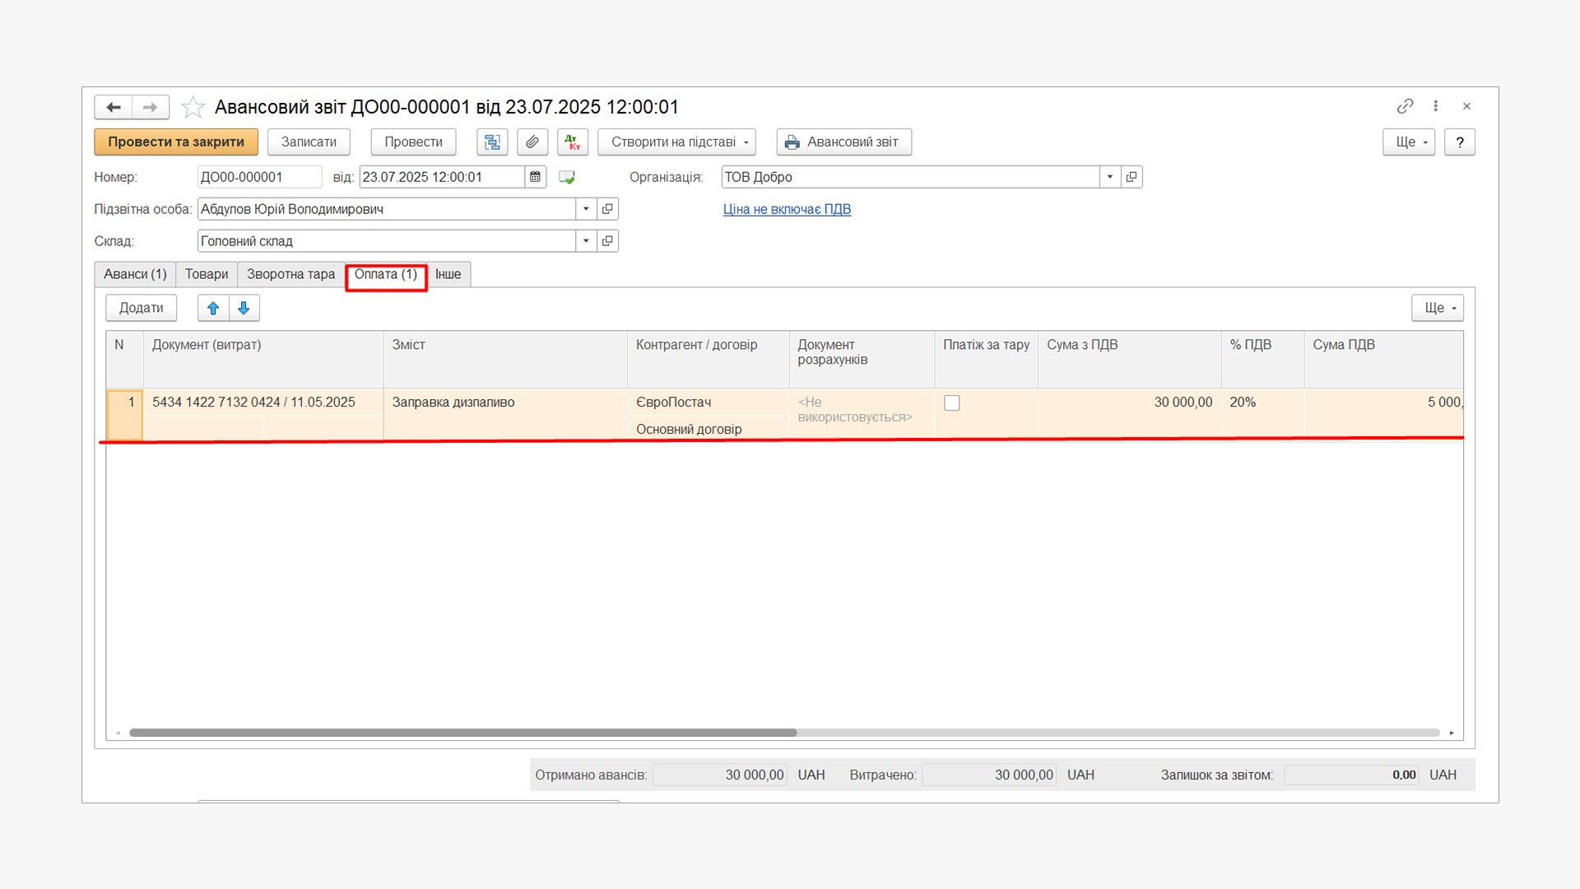Open calendar picker for document date

click(x=535, y=177)
